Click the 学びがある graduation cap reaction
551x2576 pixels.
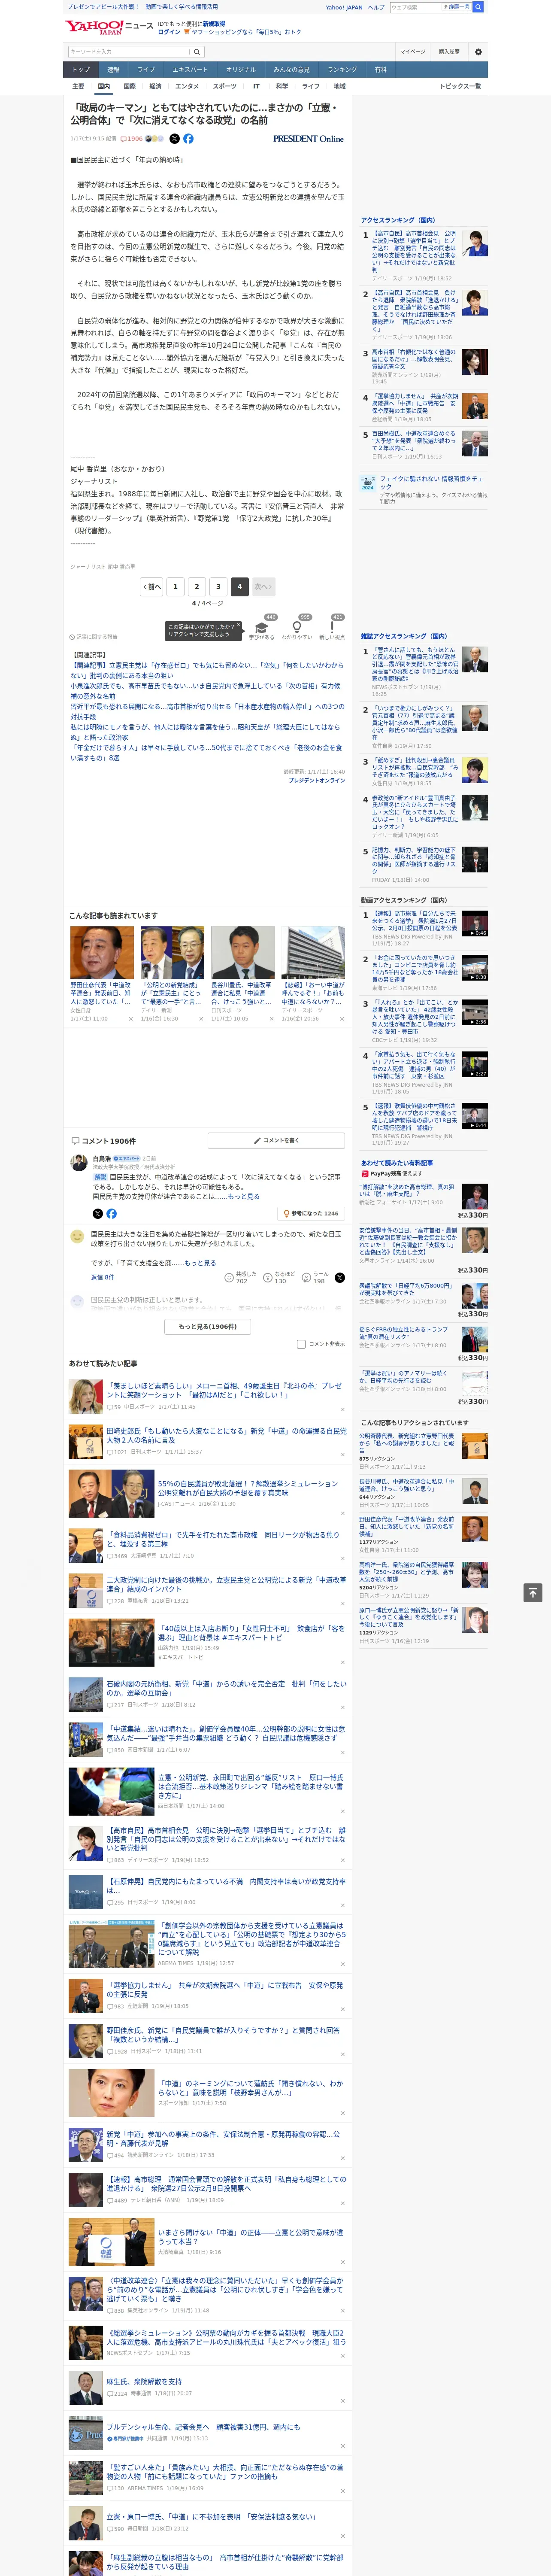[262, 628]
